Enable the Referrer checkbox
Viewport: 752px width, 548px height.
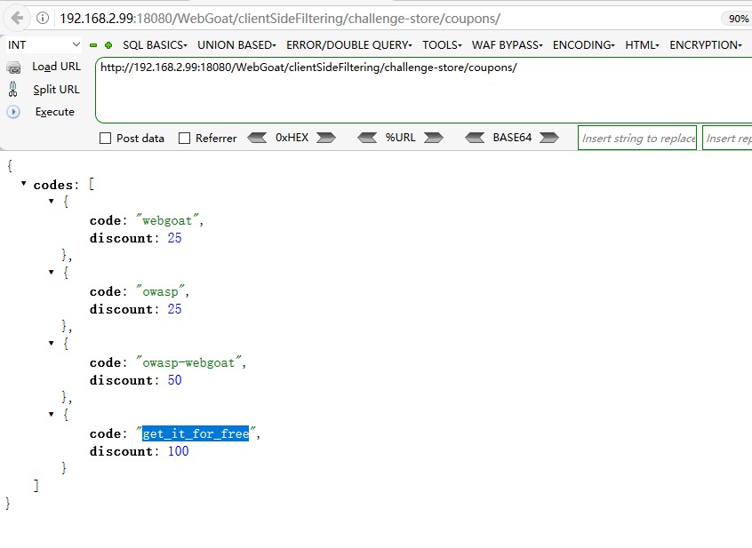point(184,139)
